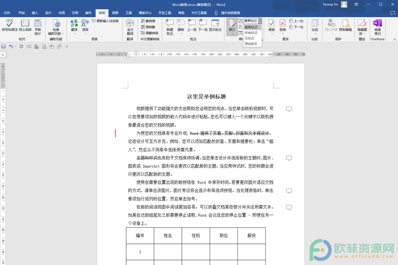Convert text with 繁转简
This screenshot has width=398, height=265.
click(x=148, y=21)
